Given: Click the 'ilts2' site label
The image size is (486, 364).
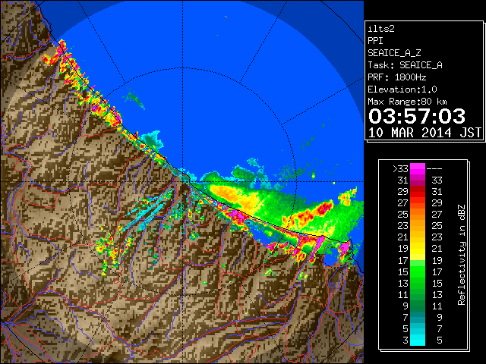Looking at the screenshot, I should tap(381, 29).
